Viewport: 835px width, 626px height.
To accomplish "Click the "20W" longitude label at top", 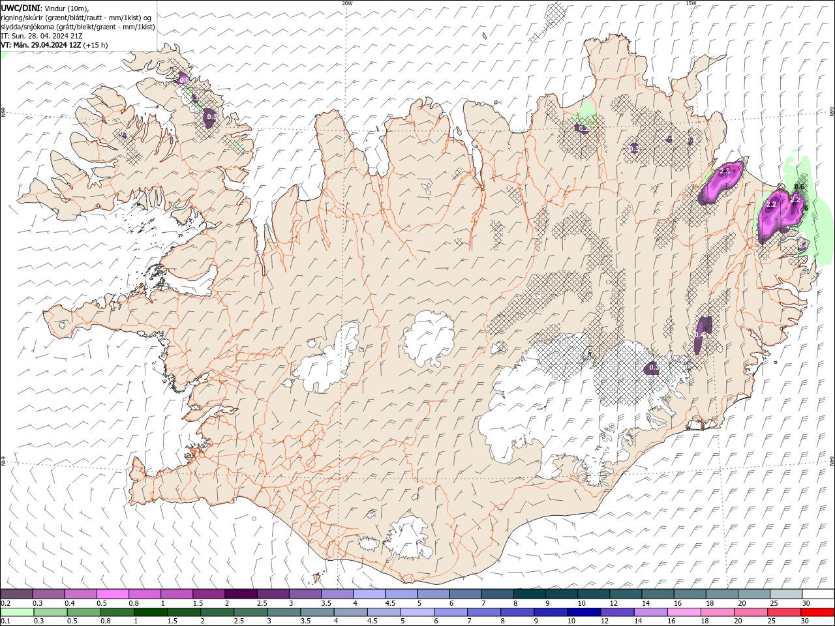I will [347, 3].
